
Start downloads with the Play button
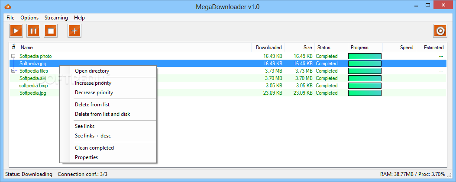click(x=16, y=31)
